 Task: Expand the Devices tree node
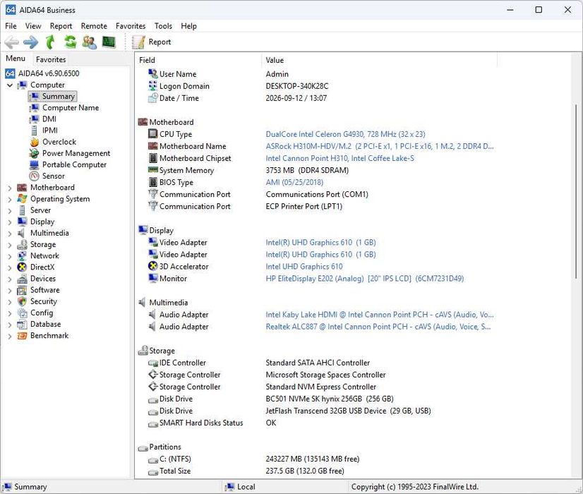(10, 279)
